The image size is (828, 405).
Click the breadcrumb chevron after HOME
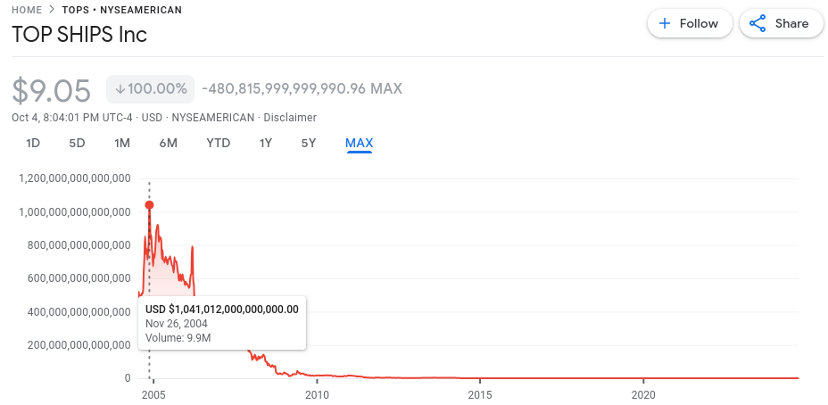[52, 10]
